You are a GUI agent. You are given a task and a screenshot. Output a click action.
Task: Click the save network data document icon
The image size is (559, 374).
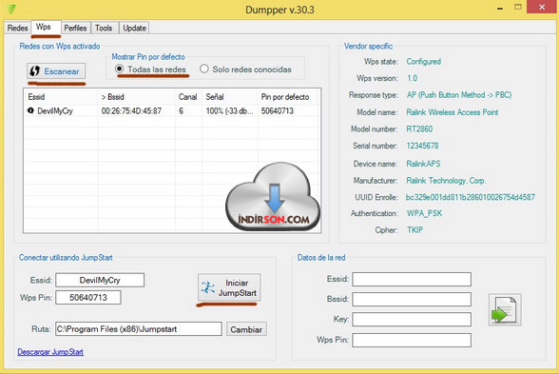coord(505,309)
